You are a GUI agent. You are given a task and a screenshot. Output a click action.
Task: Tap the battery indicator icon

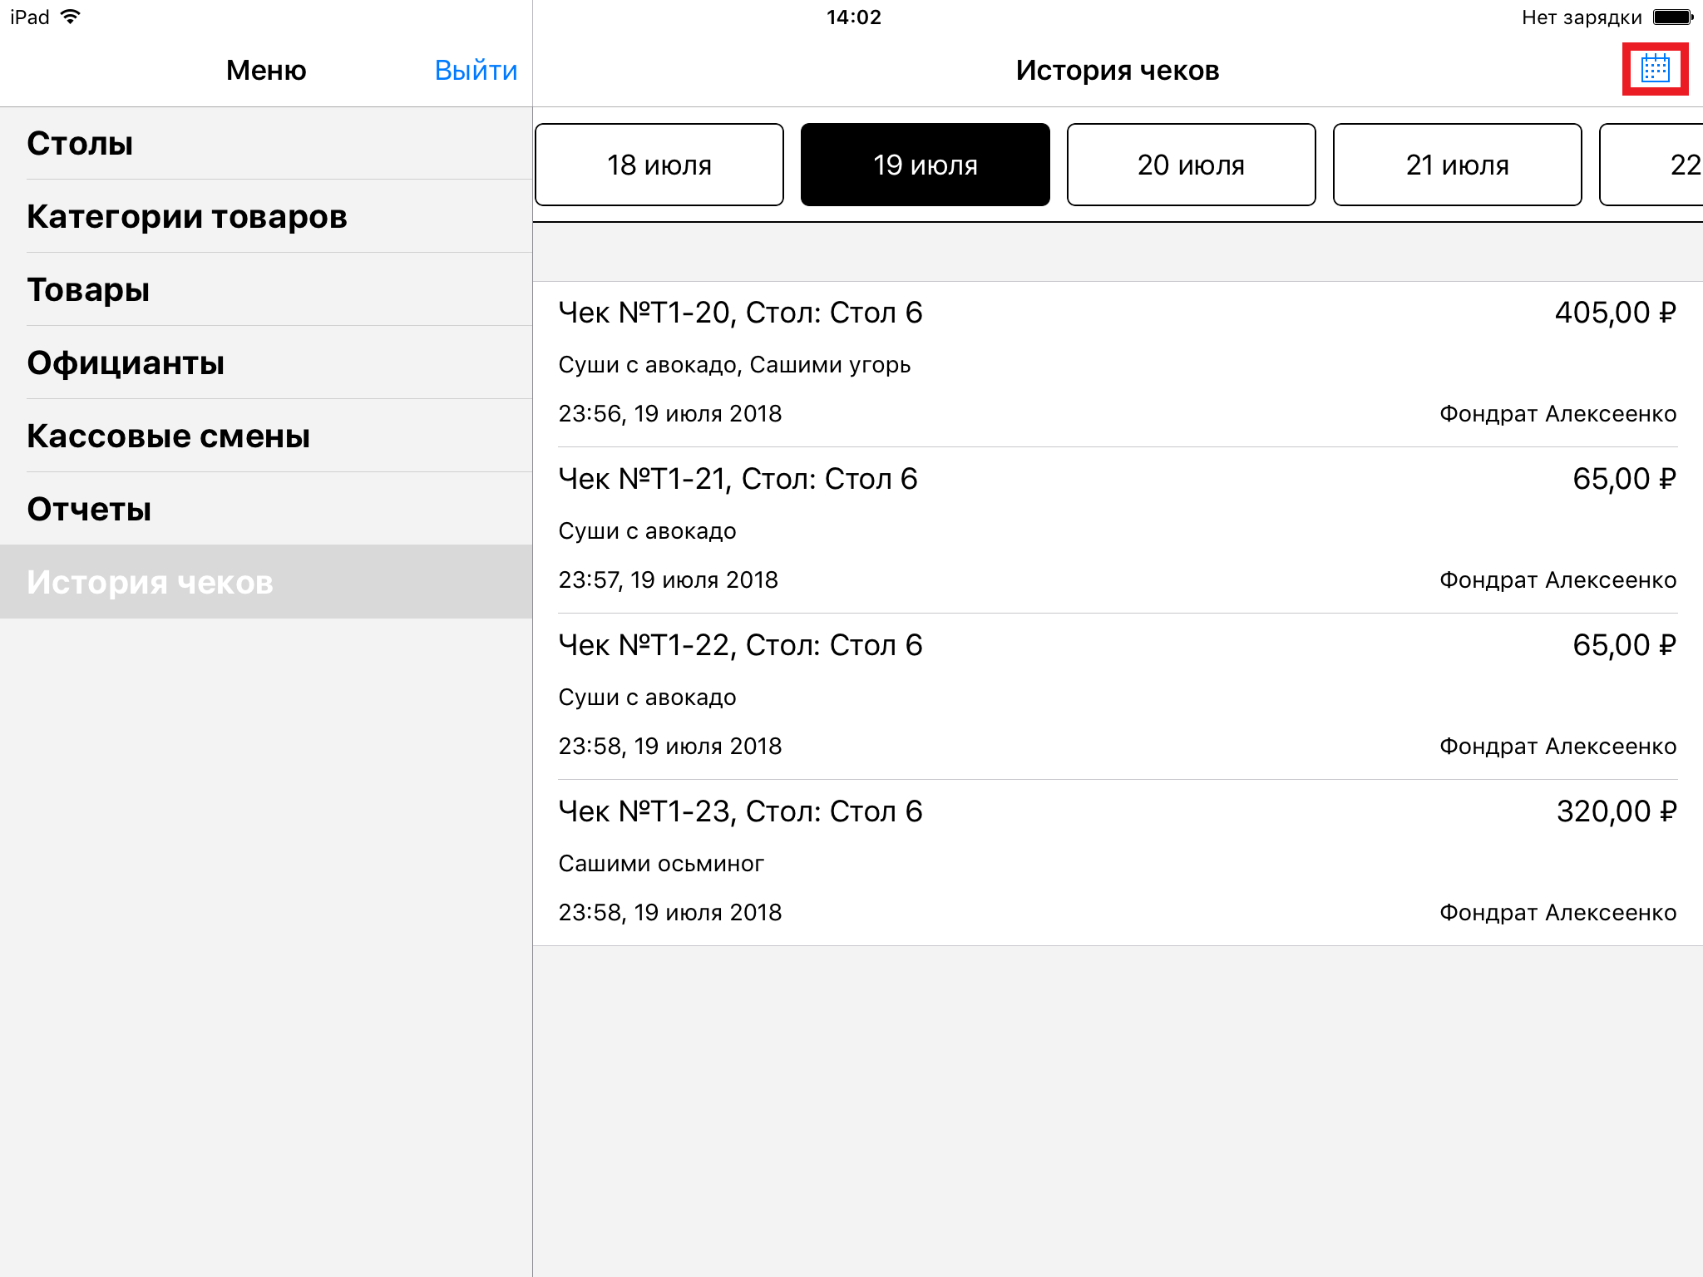click(x=1672, y=17)
